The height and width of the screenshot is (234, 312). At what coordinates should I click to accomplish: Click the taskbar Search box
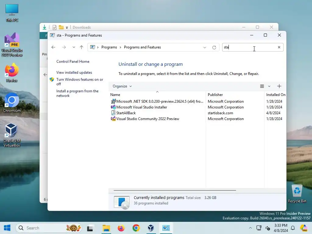coord(48,228)
